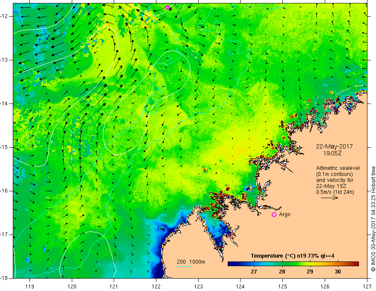Click the 'Altimetric sealevel' caption text

tap(338, 168)
